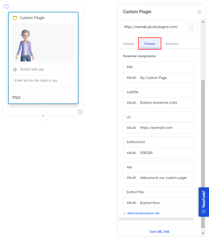Click the robot avatar thumbnail
The width and height of the screenshot is (209, 238).
43,43
